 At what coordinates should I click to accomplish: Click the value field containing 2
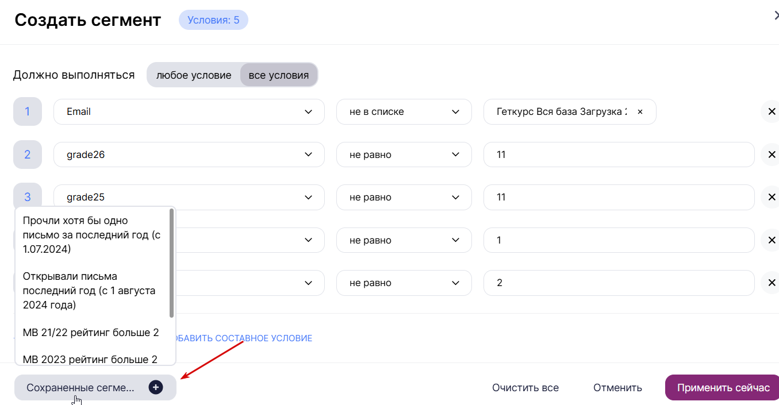[619, 283]
